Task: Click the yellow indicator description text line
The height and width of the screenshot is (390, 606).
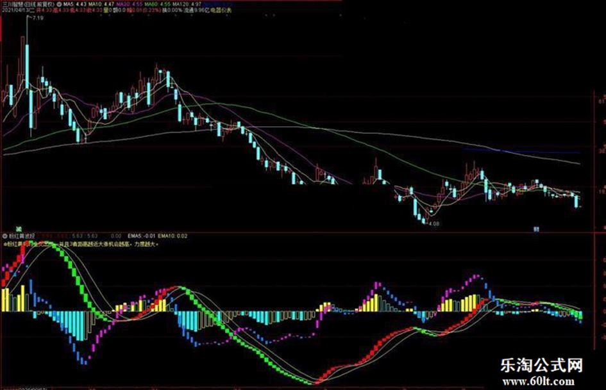Action: [81, 245]
